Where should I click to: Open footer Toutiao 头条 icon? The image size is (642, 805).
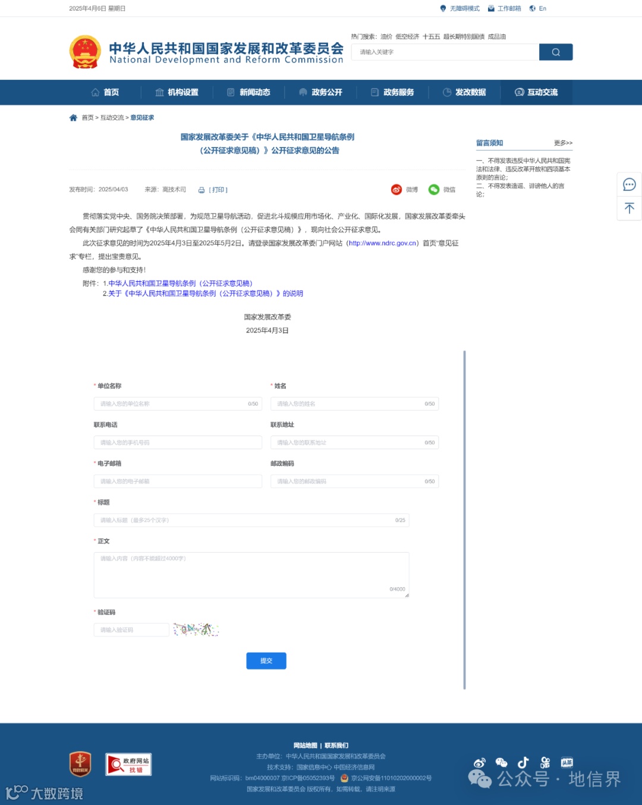(567, 762)
